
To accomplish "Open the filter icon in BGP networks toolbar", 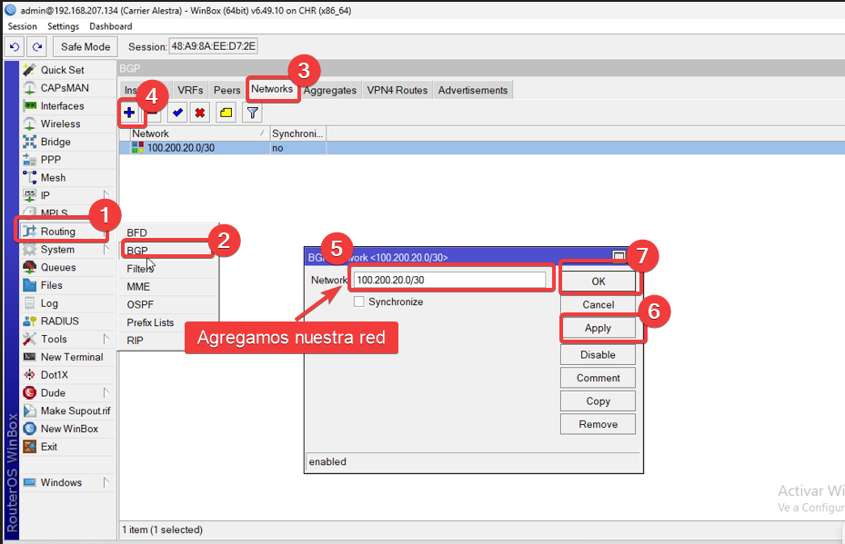I will pyautogui.click(x=252, y=113).
